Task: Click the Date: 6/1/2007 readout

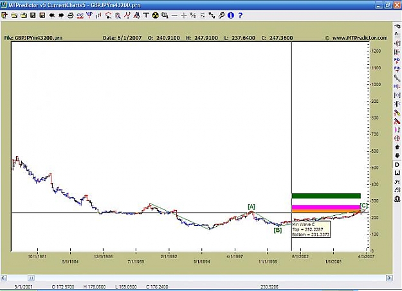Action: 122,38
